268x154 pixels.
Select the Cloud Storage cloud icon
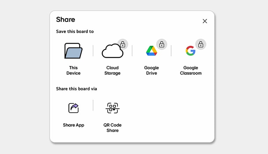[112, 52]
